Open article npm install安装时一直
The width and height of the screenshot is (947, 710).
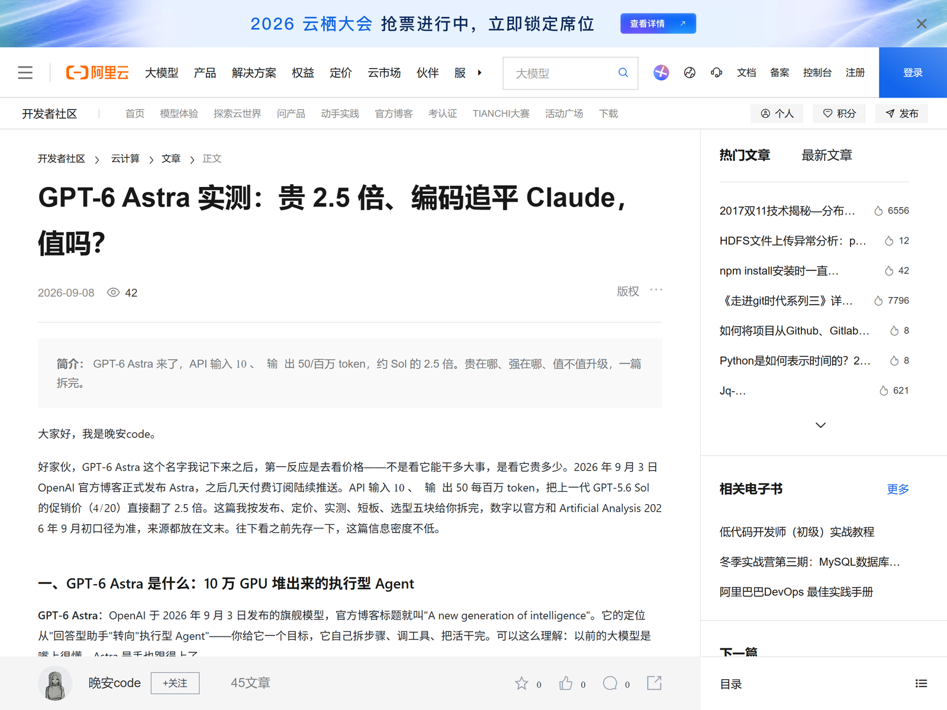point(779,271)
